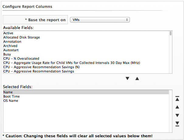Choose the 'Annotation' available field
This screenshot has height=140, width=184.
[x=12, y=42]
